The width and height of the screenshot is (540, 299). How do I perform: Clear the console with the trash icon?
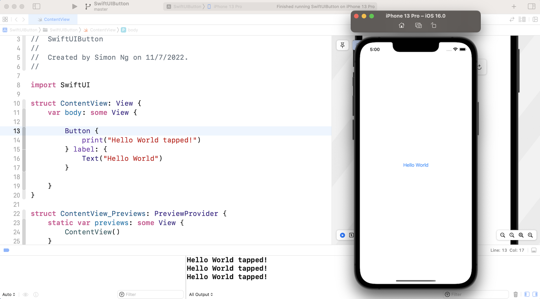point(516,295)
